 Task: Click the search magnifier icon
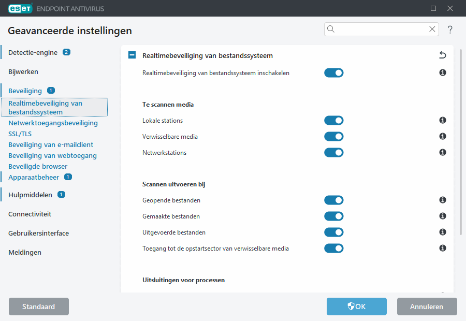click(x=330, y=29)
